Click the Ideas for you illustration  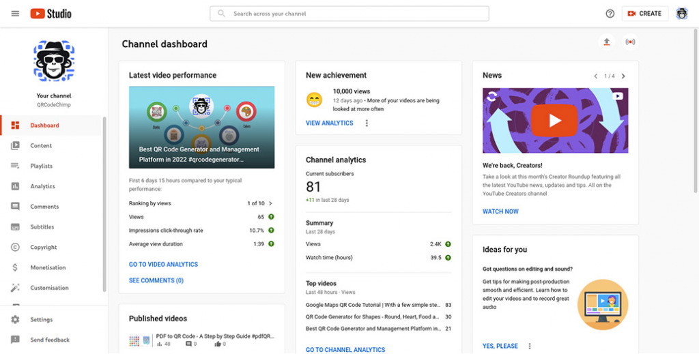603,305
